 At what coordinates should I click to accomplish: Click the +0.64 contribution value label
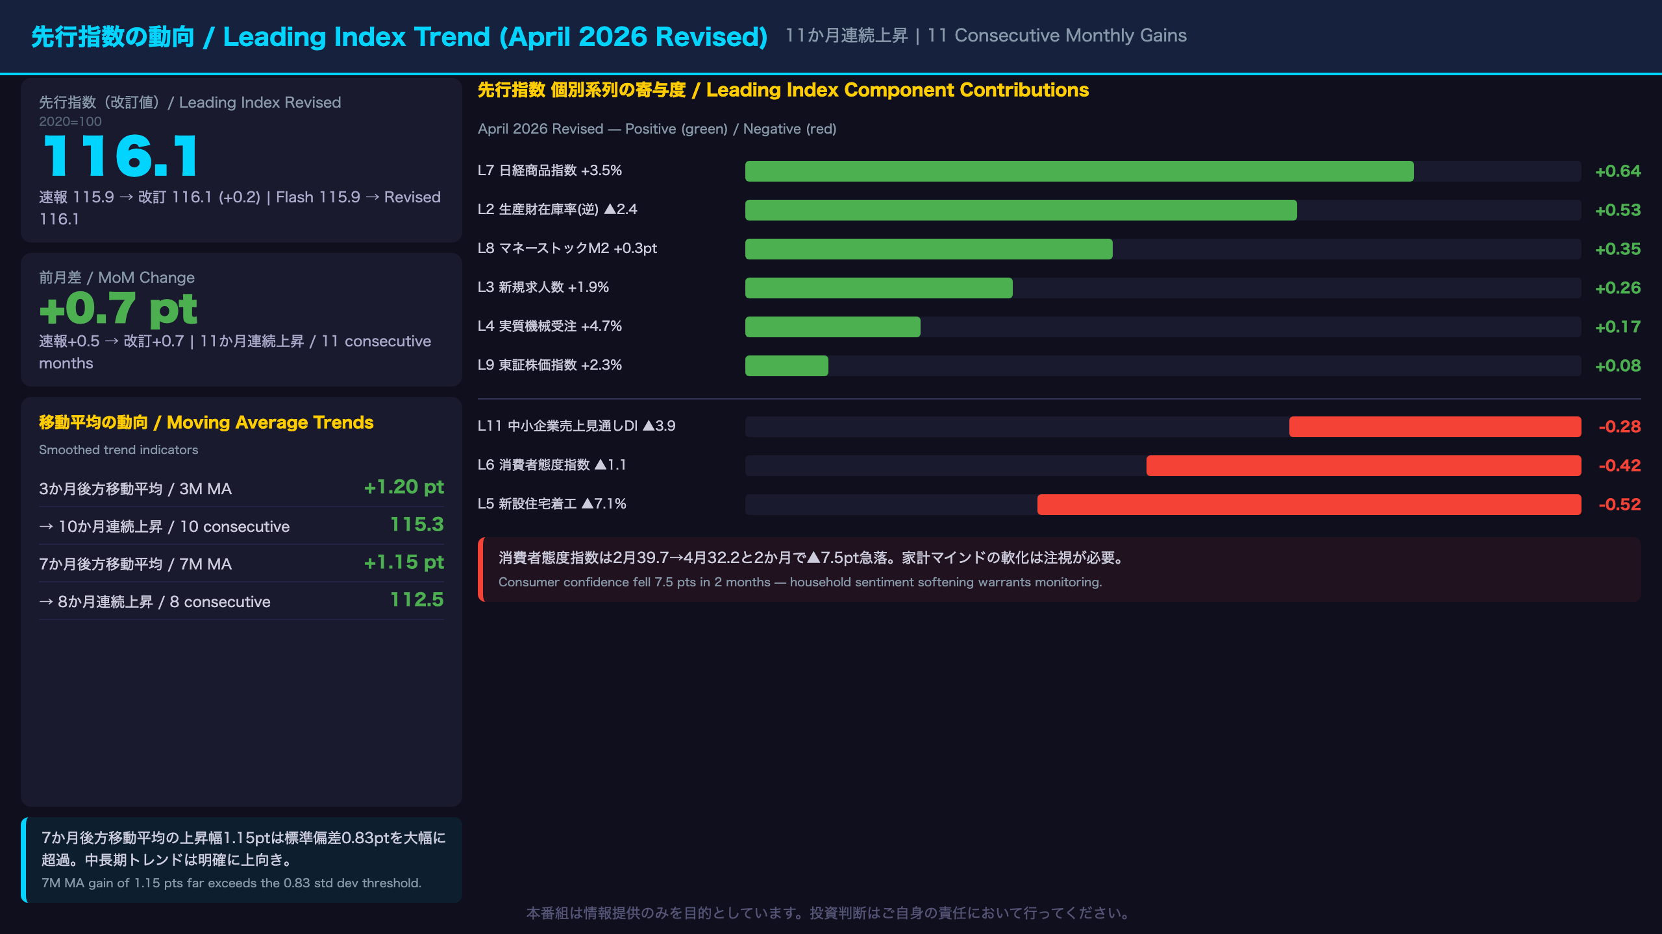click(x=1618, y=171)
